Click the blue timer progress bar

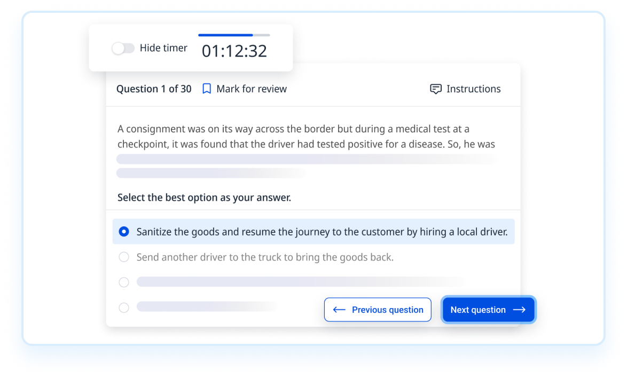point(225,35)
